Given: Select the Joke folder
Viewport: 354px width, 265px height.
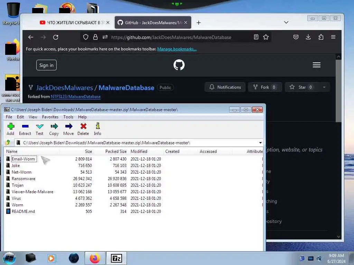Looking at the screenshot, I should [x=16, y=166].
